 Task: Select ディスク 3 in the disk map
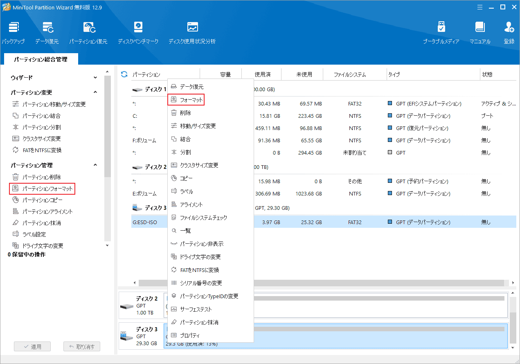coord(141,336)
